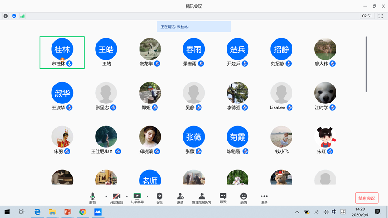Open Task View in taskbar
Screen dimensions: 388x218
coord(22,212)
